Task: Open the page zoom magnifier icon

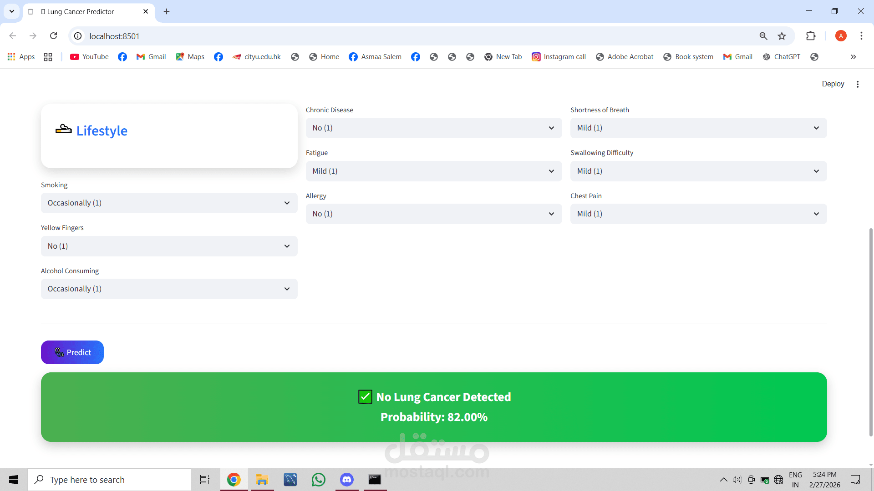Action: tap(763, 36)
